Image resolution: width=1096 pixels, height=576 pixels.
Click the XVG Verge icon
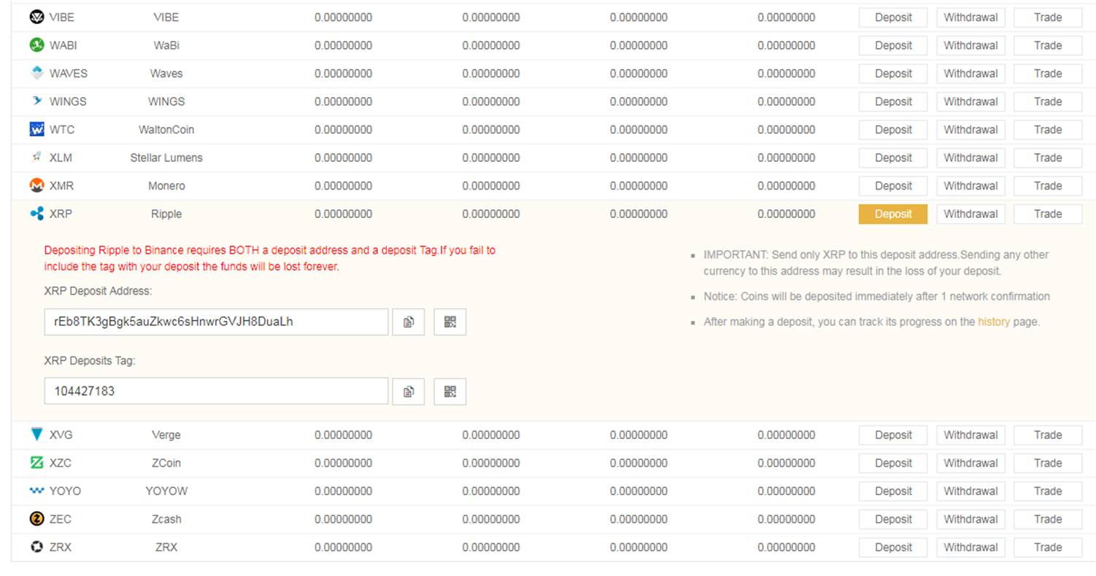tap(36, 435)
